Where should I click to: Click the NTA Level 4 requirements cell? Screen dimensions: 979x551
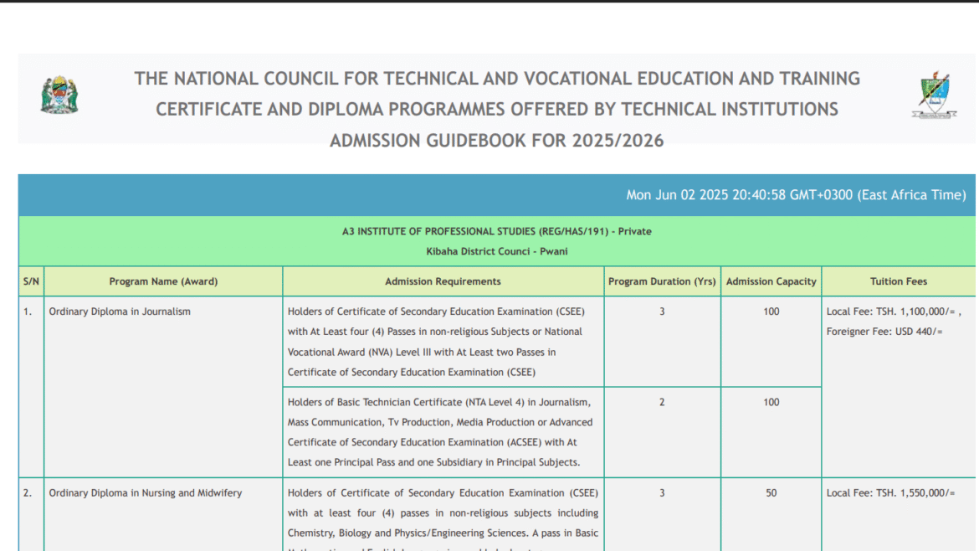click(443, 432)
